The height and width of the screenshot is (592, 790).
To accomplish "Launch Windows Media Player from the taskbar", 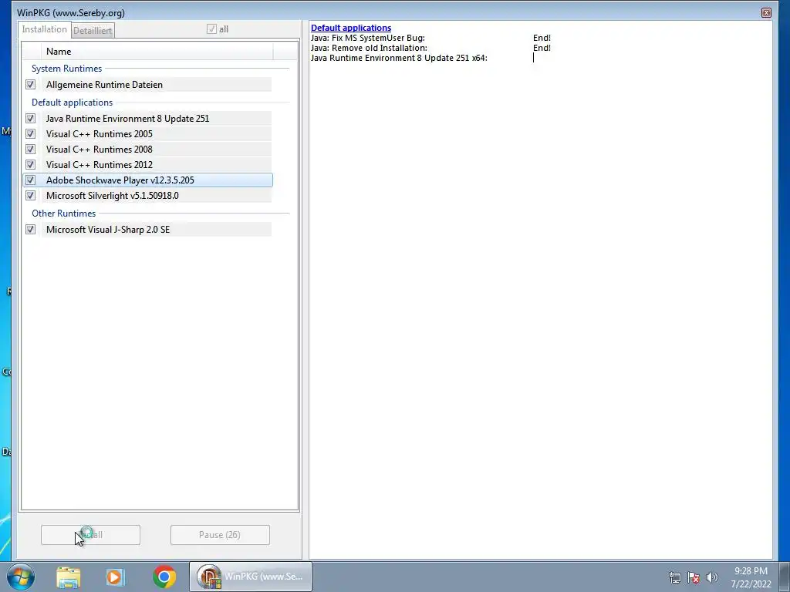I will pos(115,577).
